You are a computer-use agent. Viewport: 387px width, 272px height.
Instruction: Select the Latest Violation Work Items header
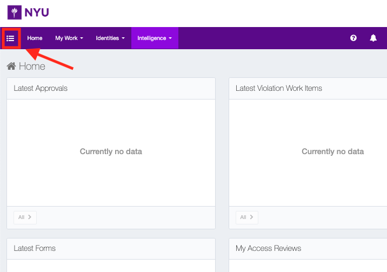tap(279, 88)
